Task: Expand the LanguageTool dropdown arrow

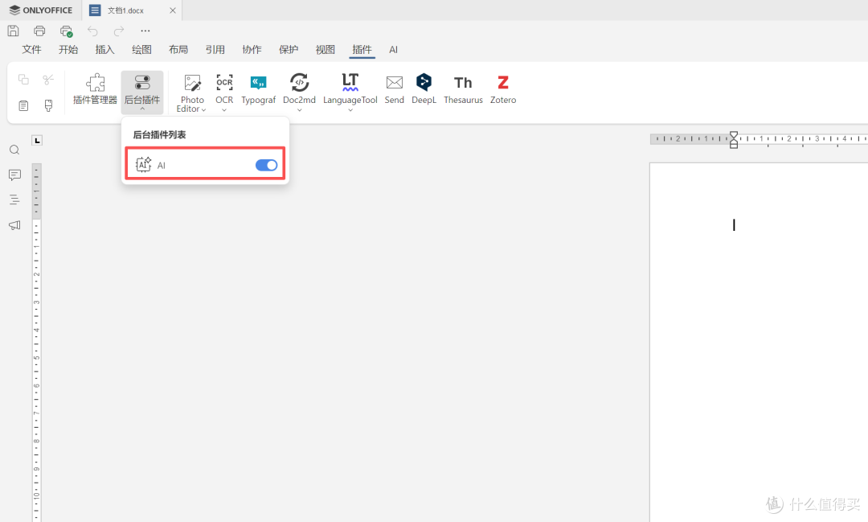Action: (x=350, y=109)
